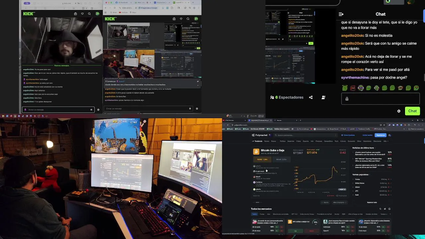Expand 'Temas populares' chevron
Screen dimensions: 425x239
coord(370,175)
